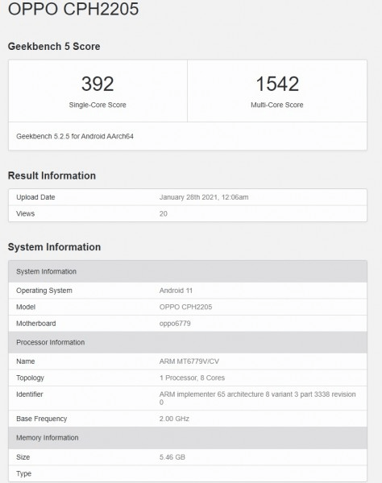Viewport: 382px width, 483px height.
Task: Click the 1 Processor, 8 Cores topology value
Action: tap(192, 378)
